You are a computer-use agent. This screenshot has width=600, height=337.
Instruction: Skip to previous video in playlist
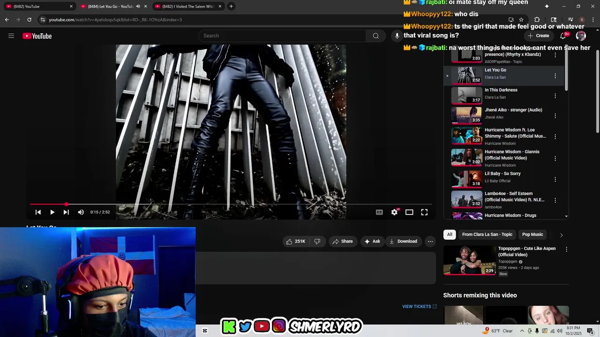tap(38, 212)
